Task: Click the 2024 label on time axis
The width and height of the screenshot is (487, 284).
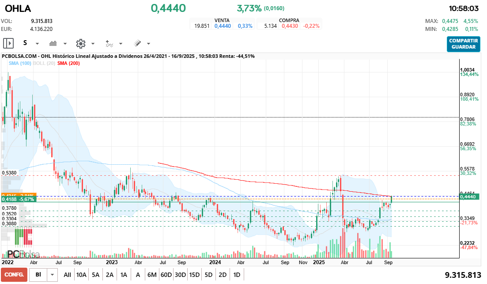Action: click(215, 262)
